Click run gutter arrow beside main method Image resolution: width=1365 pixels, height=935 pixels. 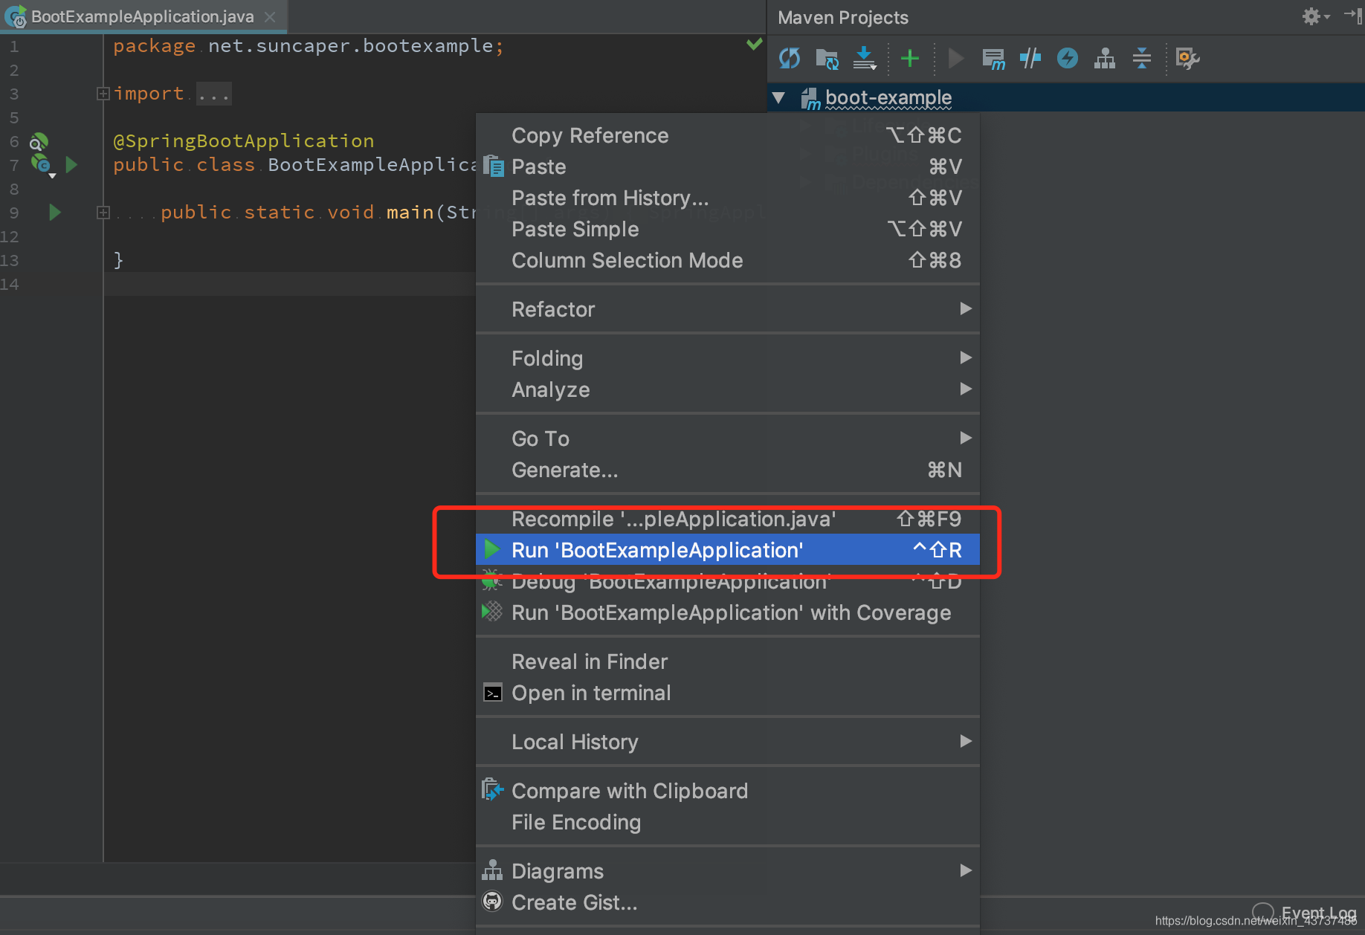click(x=54, y=213)
